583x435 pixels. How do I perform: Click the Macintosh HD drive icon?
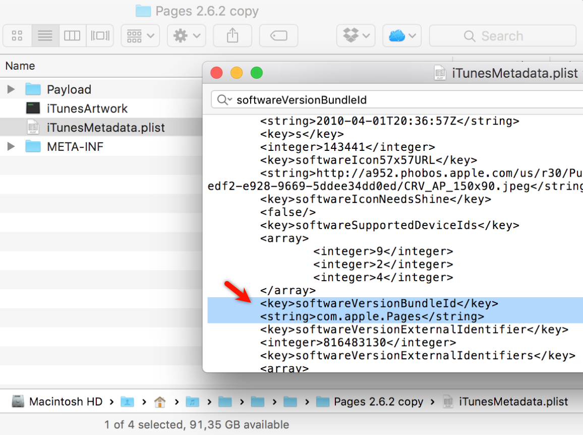tap(18, 402)
